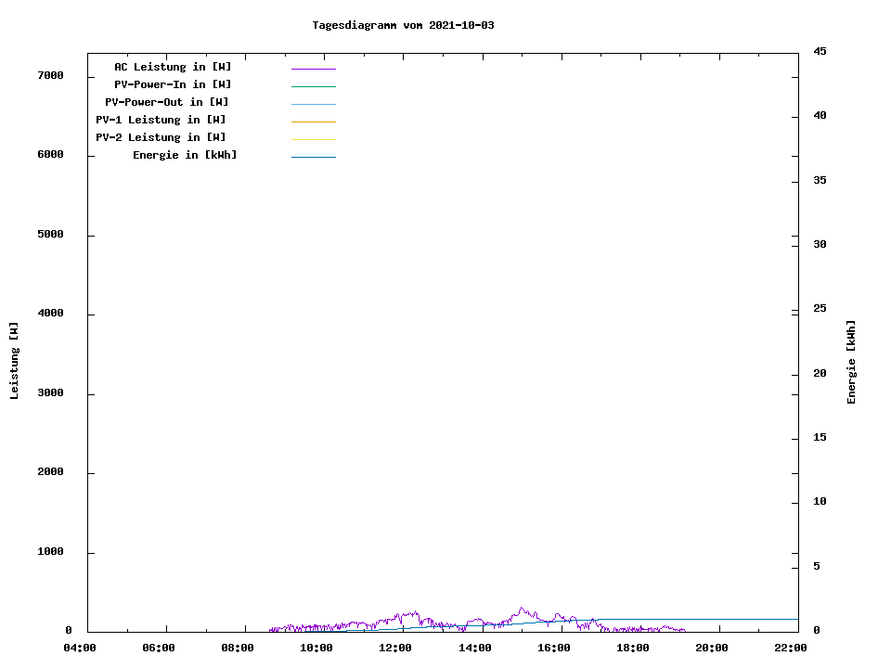Screen dimensions: 891x668
Task: Click the left axis title 'Leistung [W]'
Action: [x=14, y=361]
